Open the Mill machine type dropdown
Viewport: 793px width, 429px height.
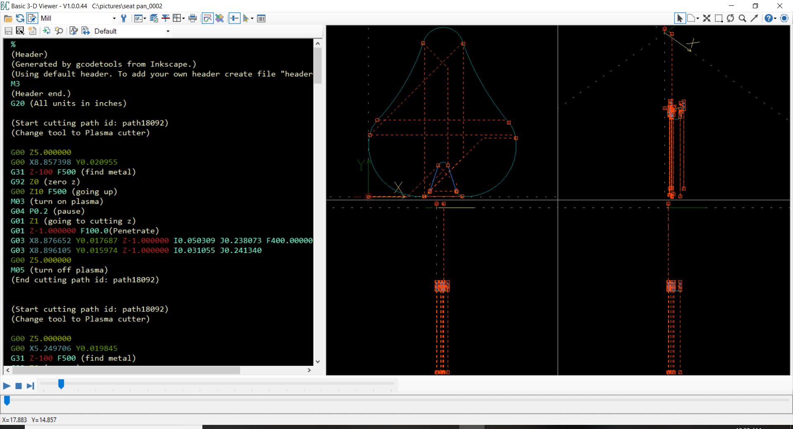114,19
